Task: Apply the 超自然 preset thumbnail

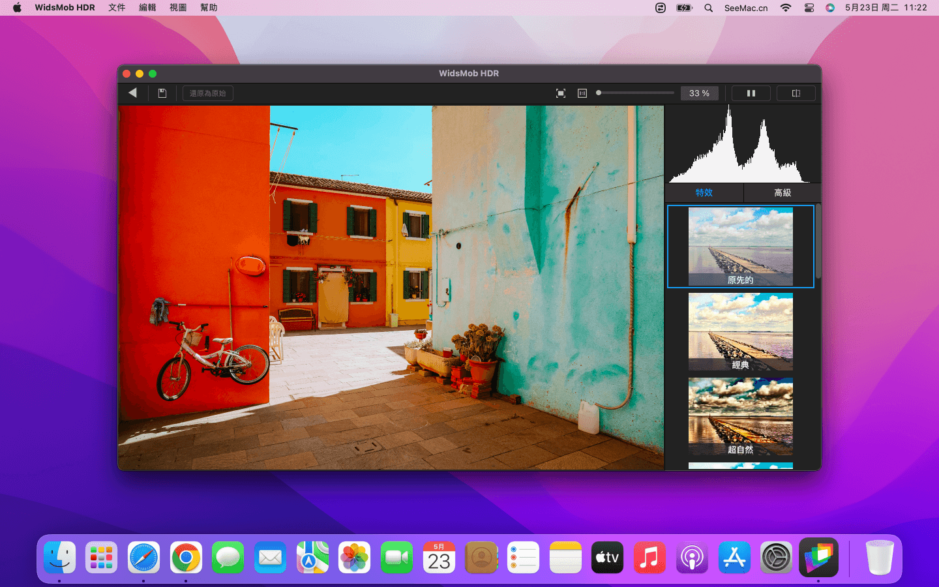Action: (741, 416)
